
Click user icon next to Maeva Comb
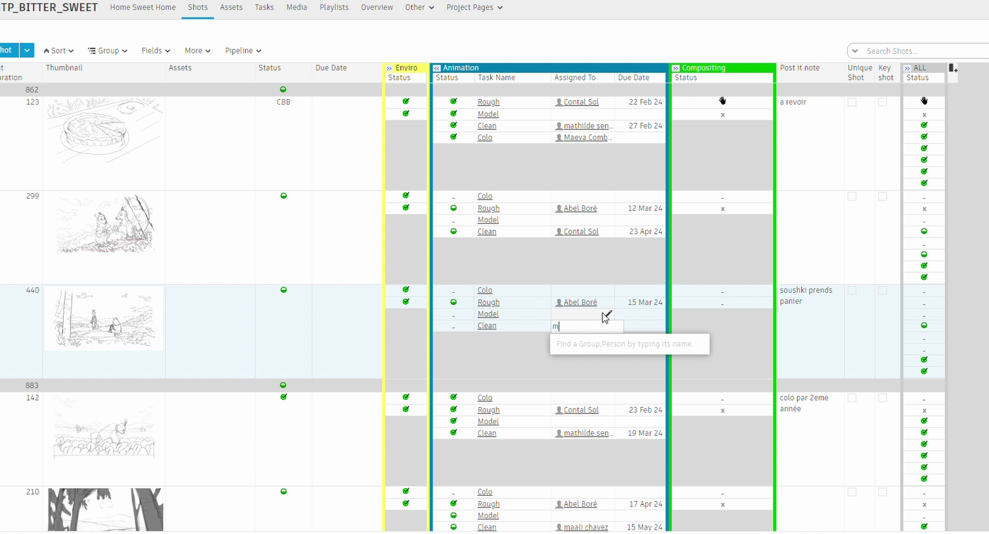(x=559, y=138)
